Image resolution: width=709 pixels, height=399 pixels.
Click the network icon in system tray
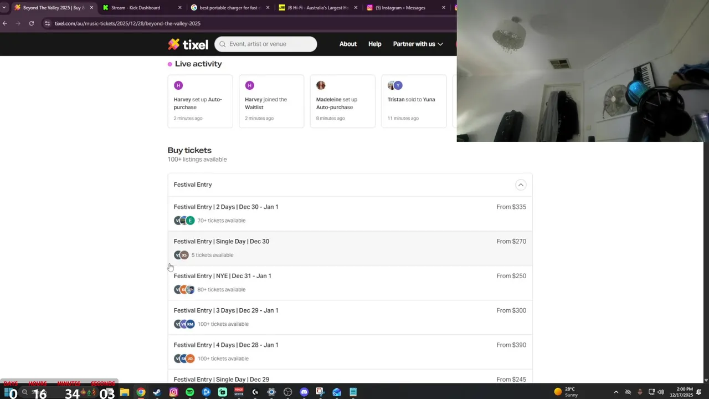click(651, 392)
